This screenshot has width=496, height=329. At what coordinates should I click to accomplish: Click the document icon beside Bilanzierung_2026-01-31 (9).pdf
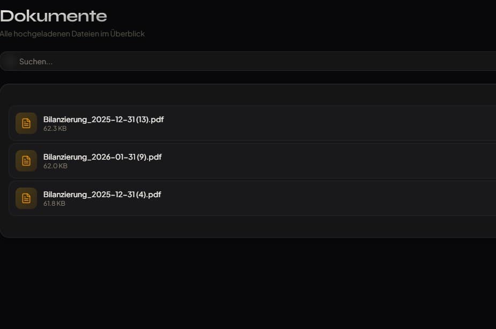click(26, 161)
